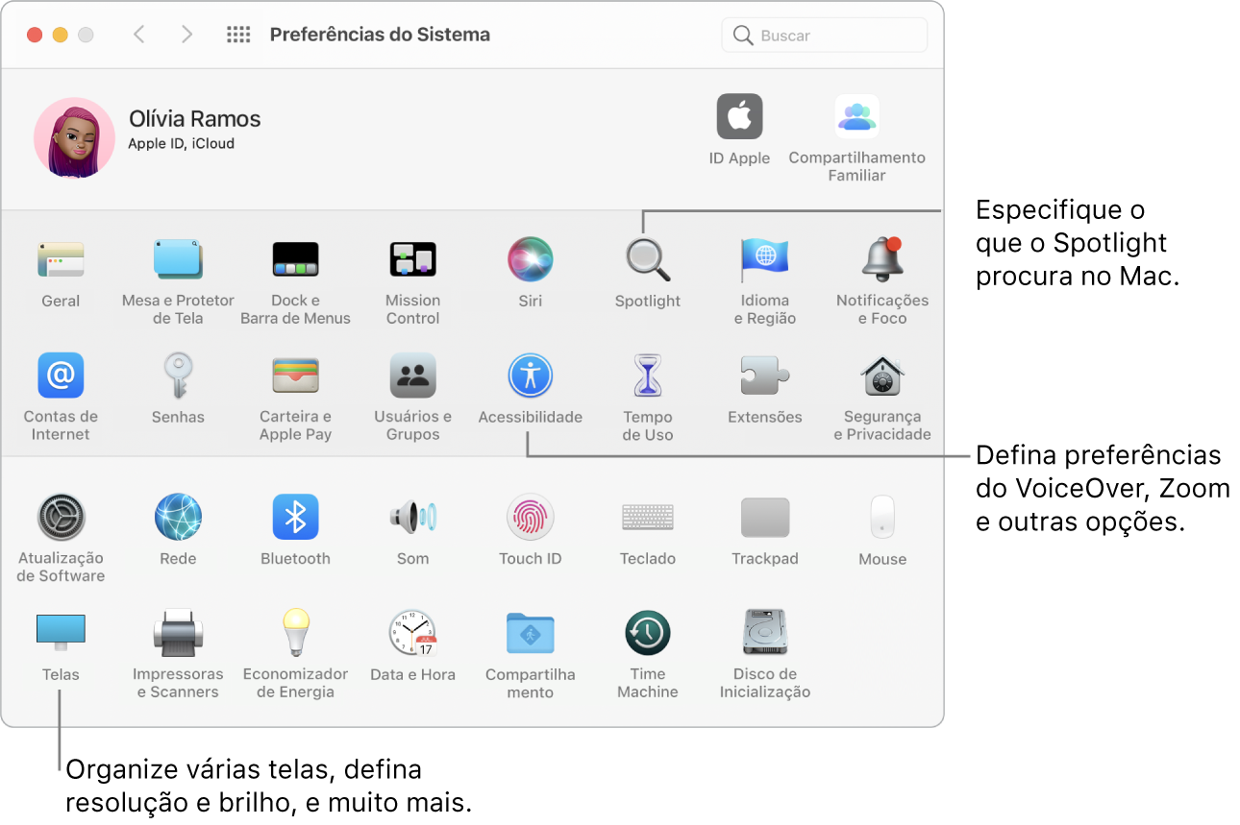Show all preferences grid button
This screenshot has height=825, width=1240.
click(238, 35)
